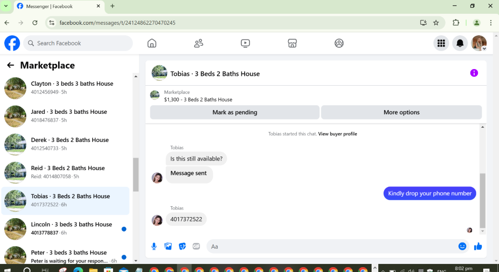
Task: Open the nine-dot Menu grid icon
Action: (441, 43)
